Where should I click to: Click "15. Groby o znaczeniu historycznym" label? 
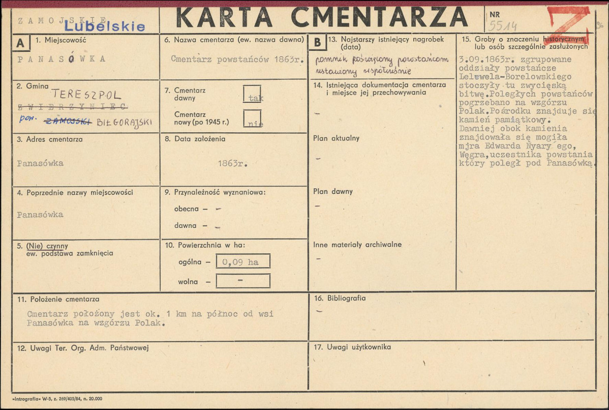pos(523,39)
